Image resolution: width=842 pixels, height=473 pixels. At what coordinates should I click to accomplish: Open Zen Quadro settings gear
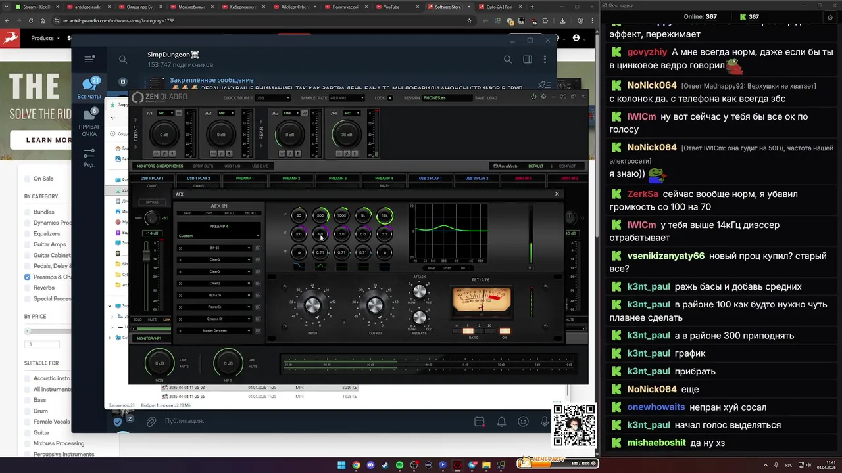pos(544,96)
